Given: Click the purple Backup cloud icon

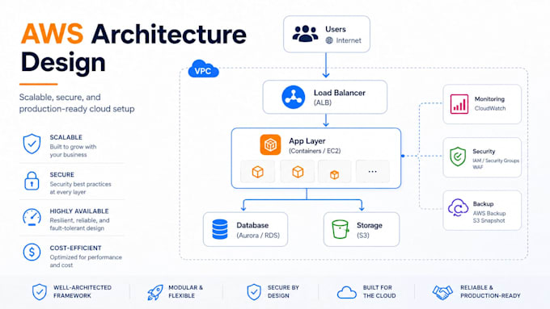Looking at the screenshot, I should (x=458, y=207).
